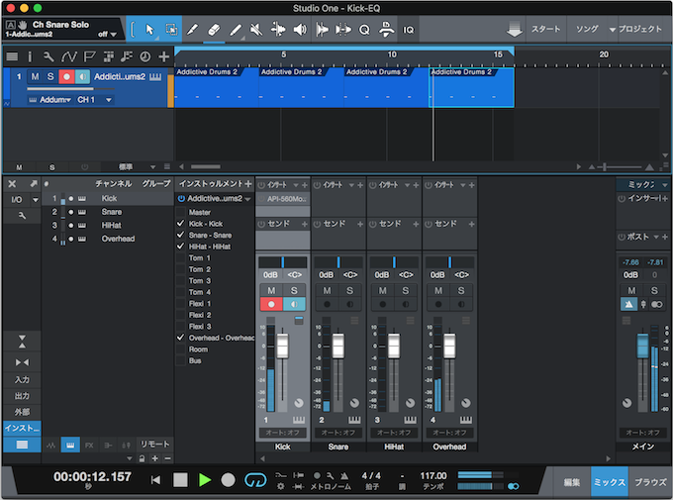The width and height of the screenshot is (673, 500).
Task: Switch to the ミックス view
Action: point(610,482)
